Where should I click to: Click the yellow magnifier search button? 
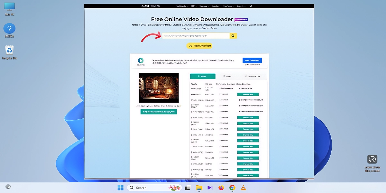click(x=233, y=36)
